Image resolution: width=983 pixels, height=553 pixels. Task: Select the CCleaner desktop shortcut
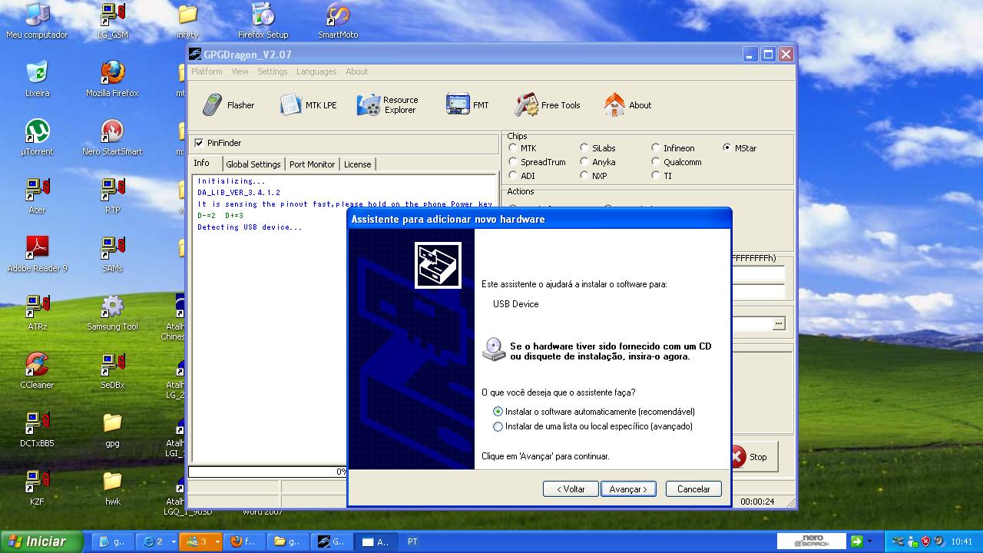[x=37, y=371]
